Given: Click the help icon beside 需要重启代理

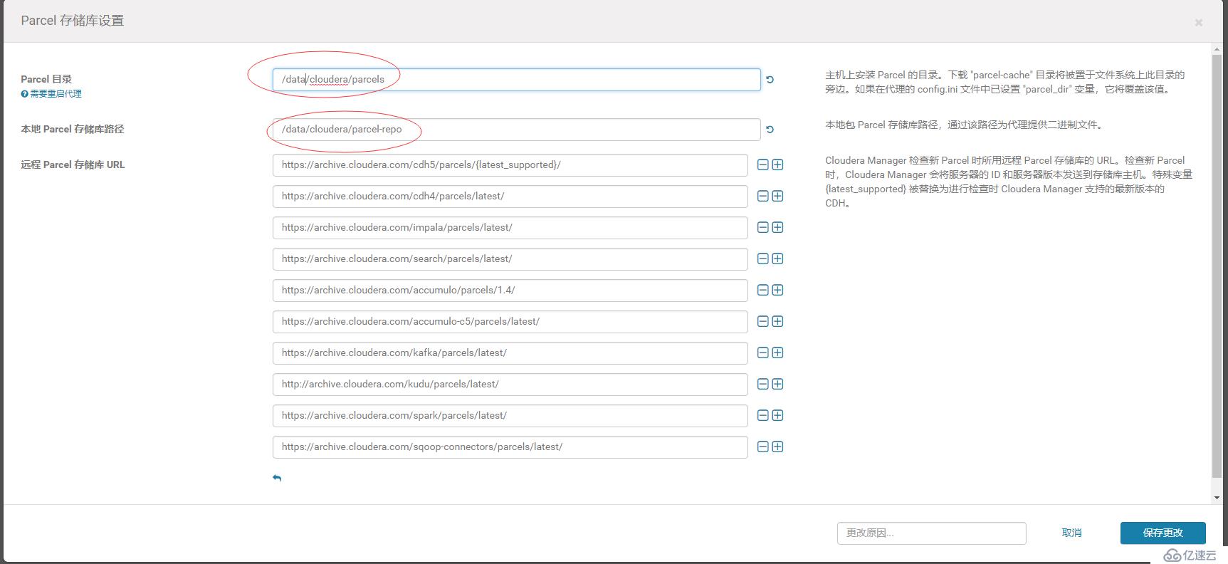Looking at the screenshot, I should click(x=24, y=94).
